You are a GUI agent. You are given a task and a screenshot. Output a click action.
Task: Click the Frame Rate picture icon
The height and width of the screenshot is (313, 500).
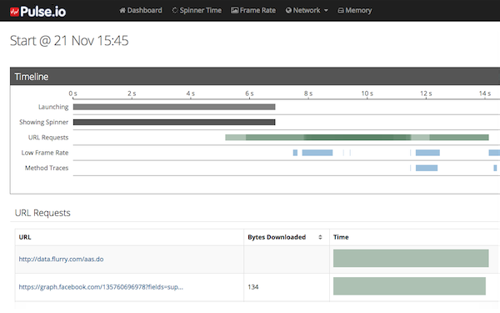point(234,11)
